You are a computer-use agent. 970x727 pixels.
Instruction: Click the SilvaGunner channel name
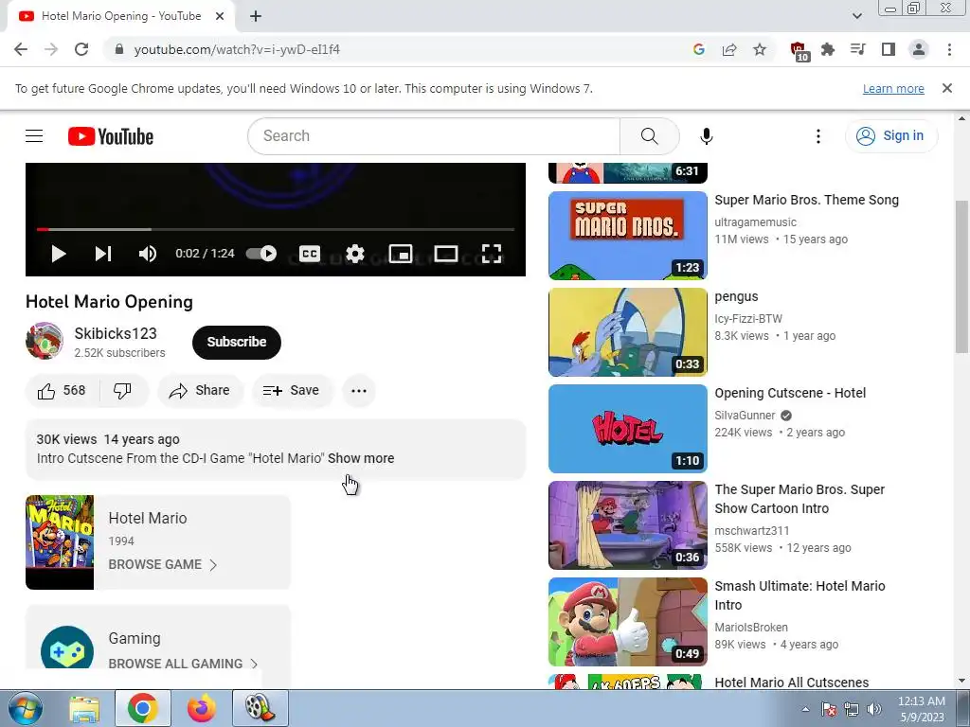click(745, 416)
